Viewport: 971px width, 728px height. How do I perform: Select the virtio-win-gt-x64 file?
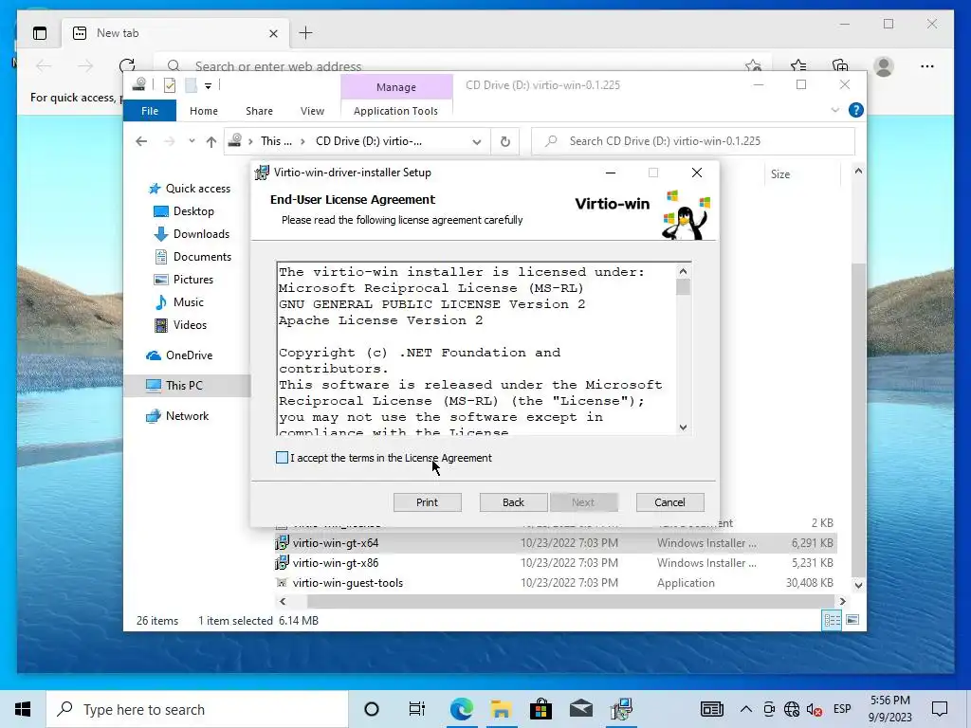click(335, 543)
